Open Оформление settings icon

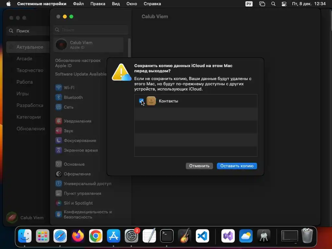[x=58, y=174]
